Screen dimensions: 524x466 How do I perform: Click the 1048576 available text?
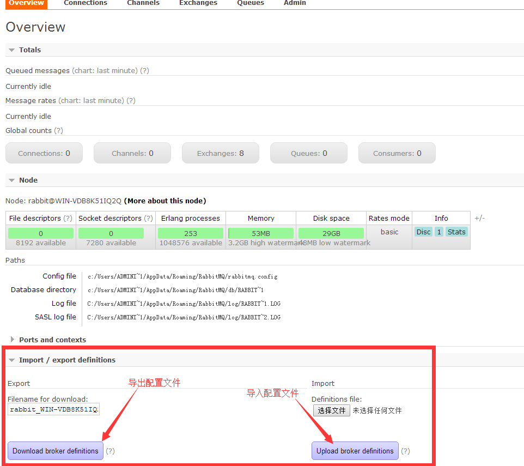click(x=191, y=243)
